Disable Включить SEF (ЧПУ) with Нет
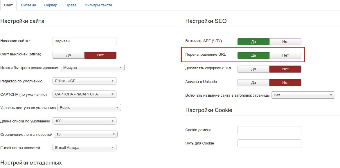This screenshot has width=340, height=168. [x=285, y=42]
